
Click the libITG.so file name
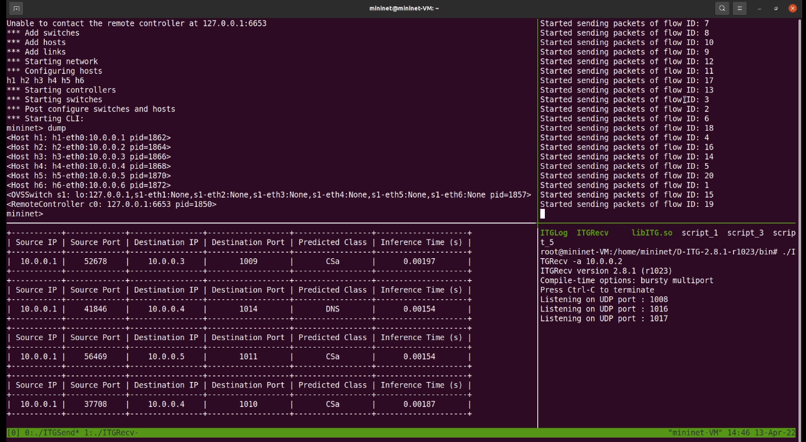652,233
